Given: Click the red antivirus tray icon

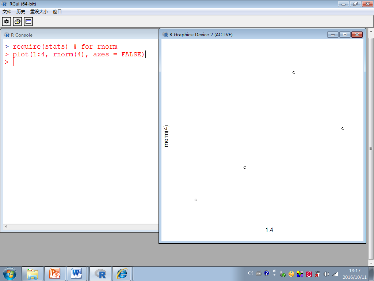Looking at the screenshot, I should point(309,274).
